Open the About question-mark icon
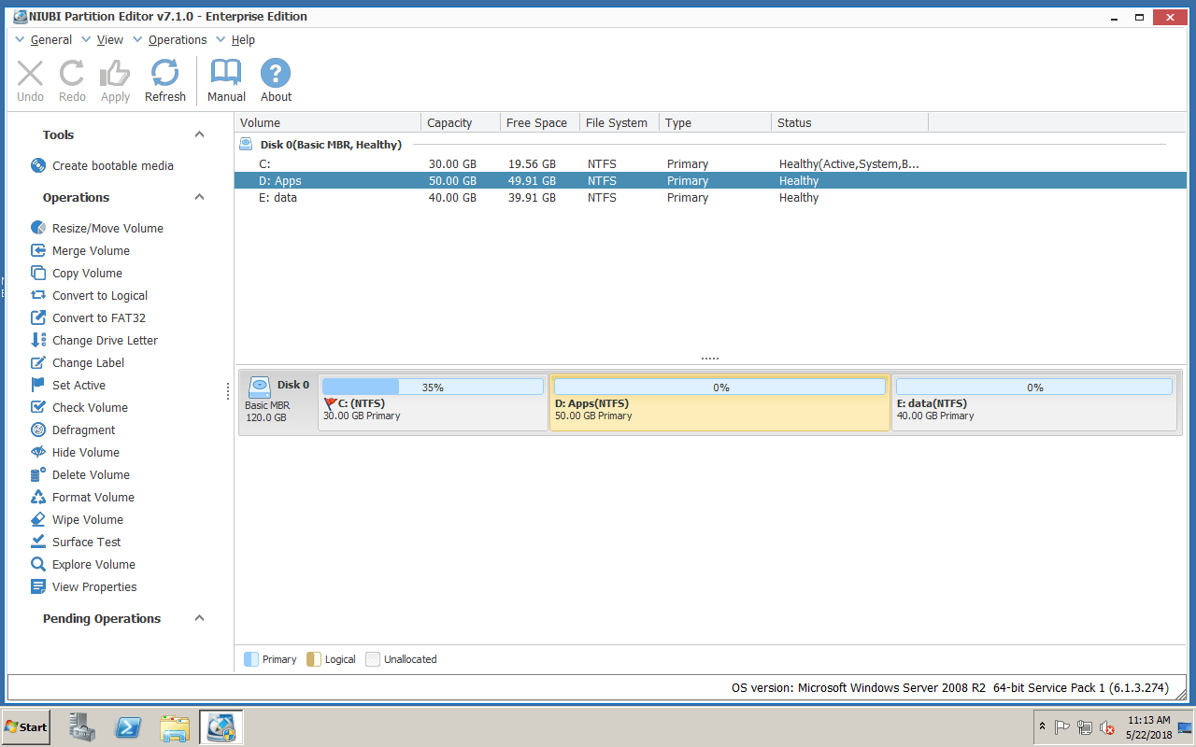Image resolution: width=1196 pixels, height=747 pixels. coord(276,74)
